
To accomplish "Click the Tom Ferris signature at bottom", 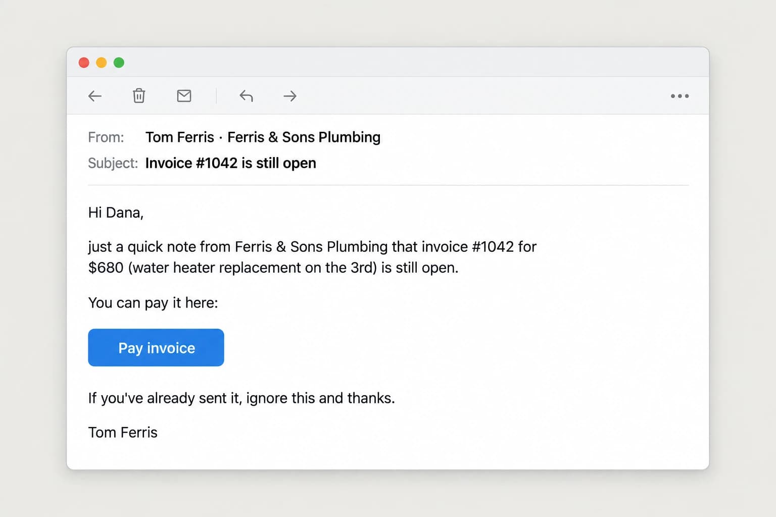I will [x=123, y=433].
